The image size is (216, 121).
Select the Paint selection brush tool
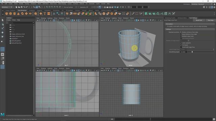point(2,28)
